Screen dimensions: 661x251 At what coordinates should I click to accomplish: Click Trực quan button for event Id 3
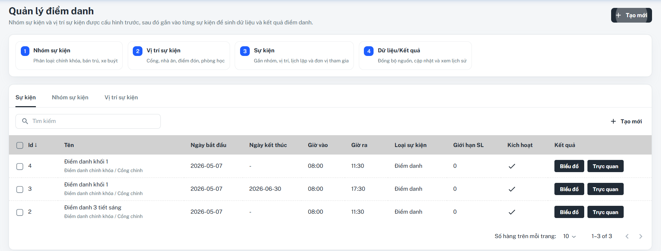click(605, 189)
